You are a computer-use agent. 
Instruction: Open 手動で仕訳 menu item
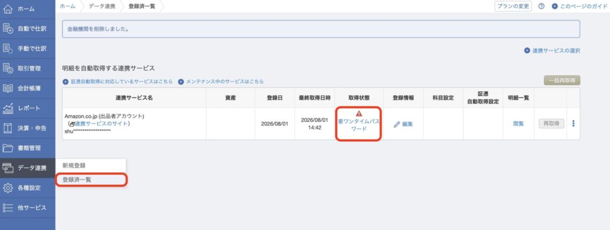27,49
